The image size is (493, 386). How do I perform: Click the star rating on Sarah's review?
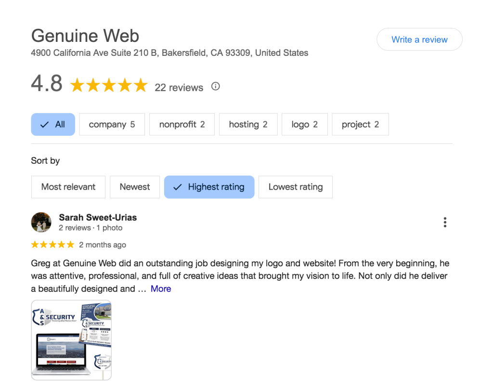coord(52,244)
